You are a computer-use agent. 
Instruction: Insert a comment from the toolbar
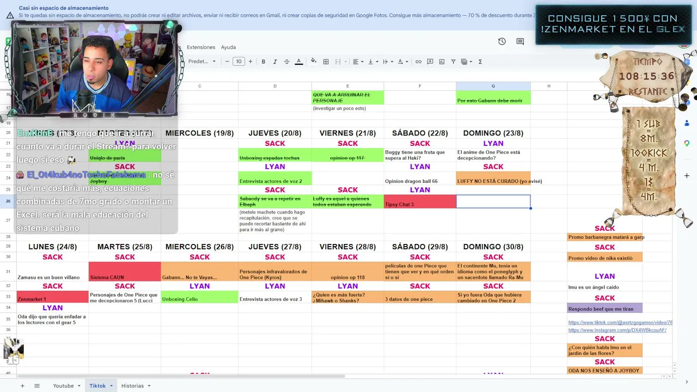point(430,62)
